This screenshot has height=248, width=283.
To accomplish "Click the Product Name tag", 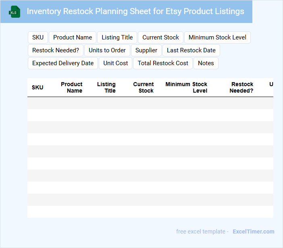I will click(x=73, y=37).
